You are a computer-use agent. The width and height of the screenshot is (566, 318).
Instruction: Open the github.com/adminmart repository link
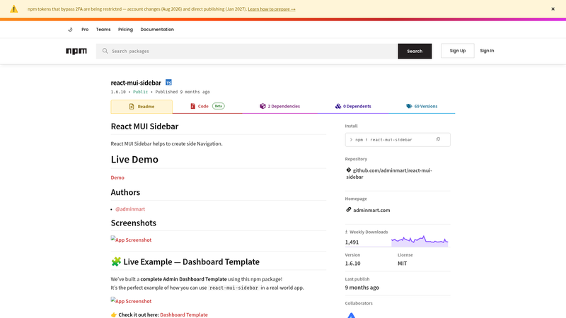(389, 174)
